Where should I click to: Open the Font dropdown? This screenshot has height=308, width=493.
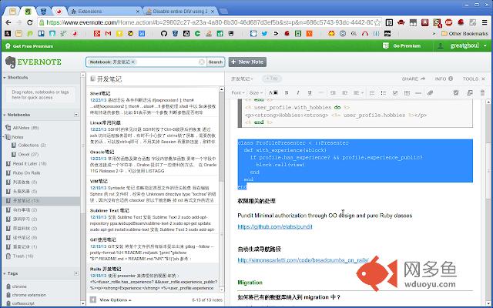tap(238, 92)
